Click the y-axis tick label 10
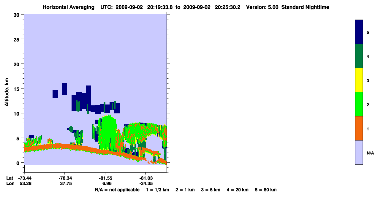Image resolution: width=386 pixels, height=198 pixels. [x=17, y=113]
